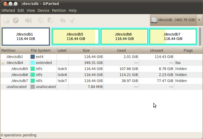The height and width of the screenshot is (139, 203).
Task: Select the /dev/sdb1 graphic block
Action: pyautogui.click(x=26, y=37)
